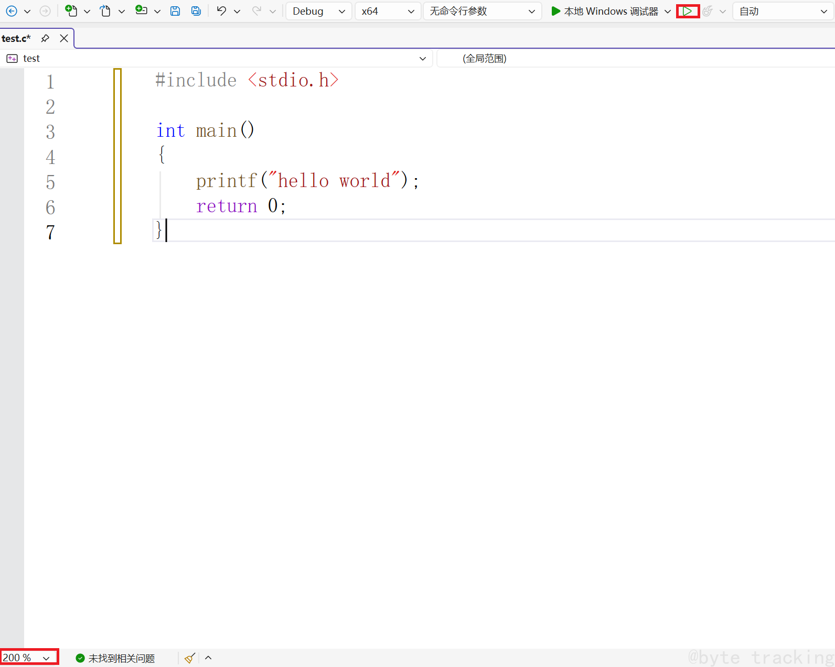Viewport: 835px width, 667px height.
Task: Open the navigate backward history dropdown
Action: [x=27, y=11]
